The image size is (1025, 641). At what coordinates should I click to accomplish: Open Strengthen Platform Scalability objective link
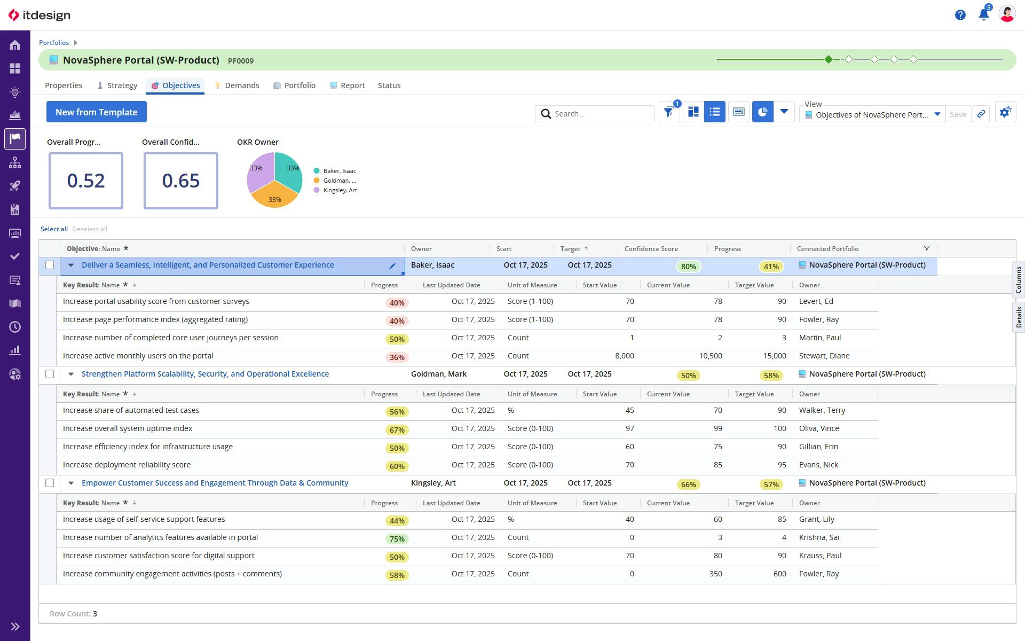click(205, 374)
